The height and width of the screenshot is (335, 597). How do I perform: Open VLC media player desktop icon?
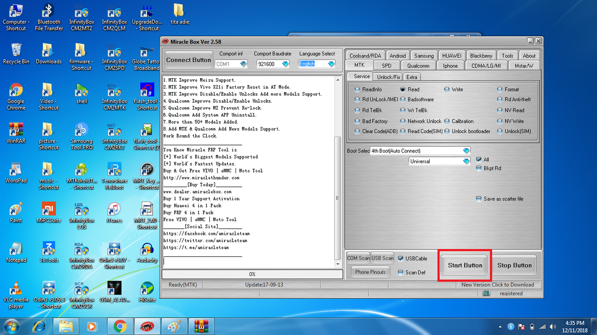tap(16, 295)
